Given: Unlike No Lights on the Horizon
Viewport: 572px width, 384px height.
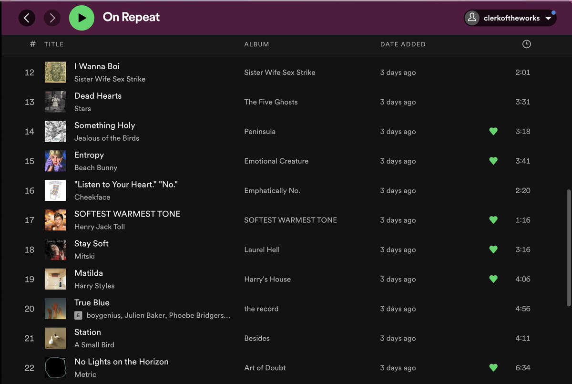Looking at the screenshot, I should (x=493, y=368).
